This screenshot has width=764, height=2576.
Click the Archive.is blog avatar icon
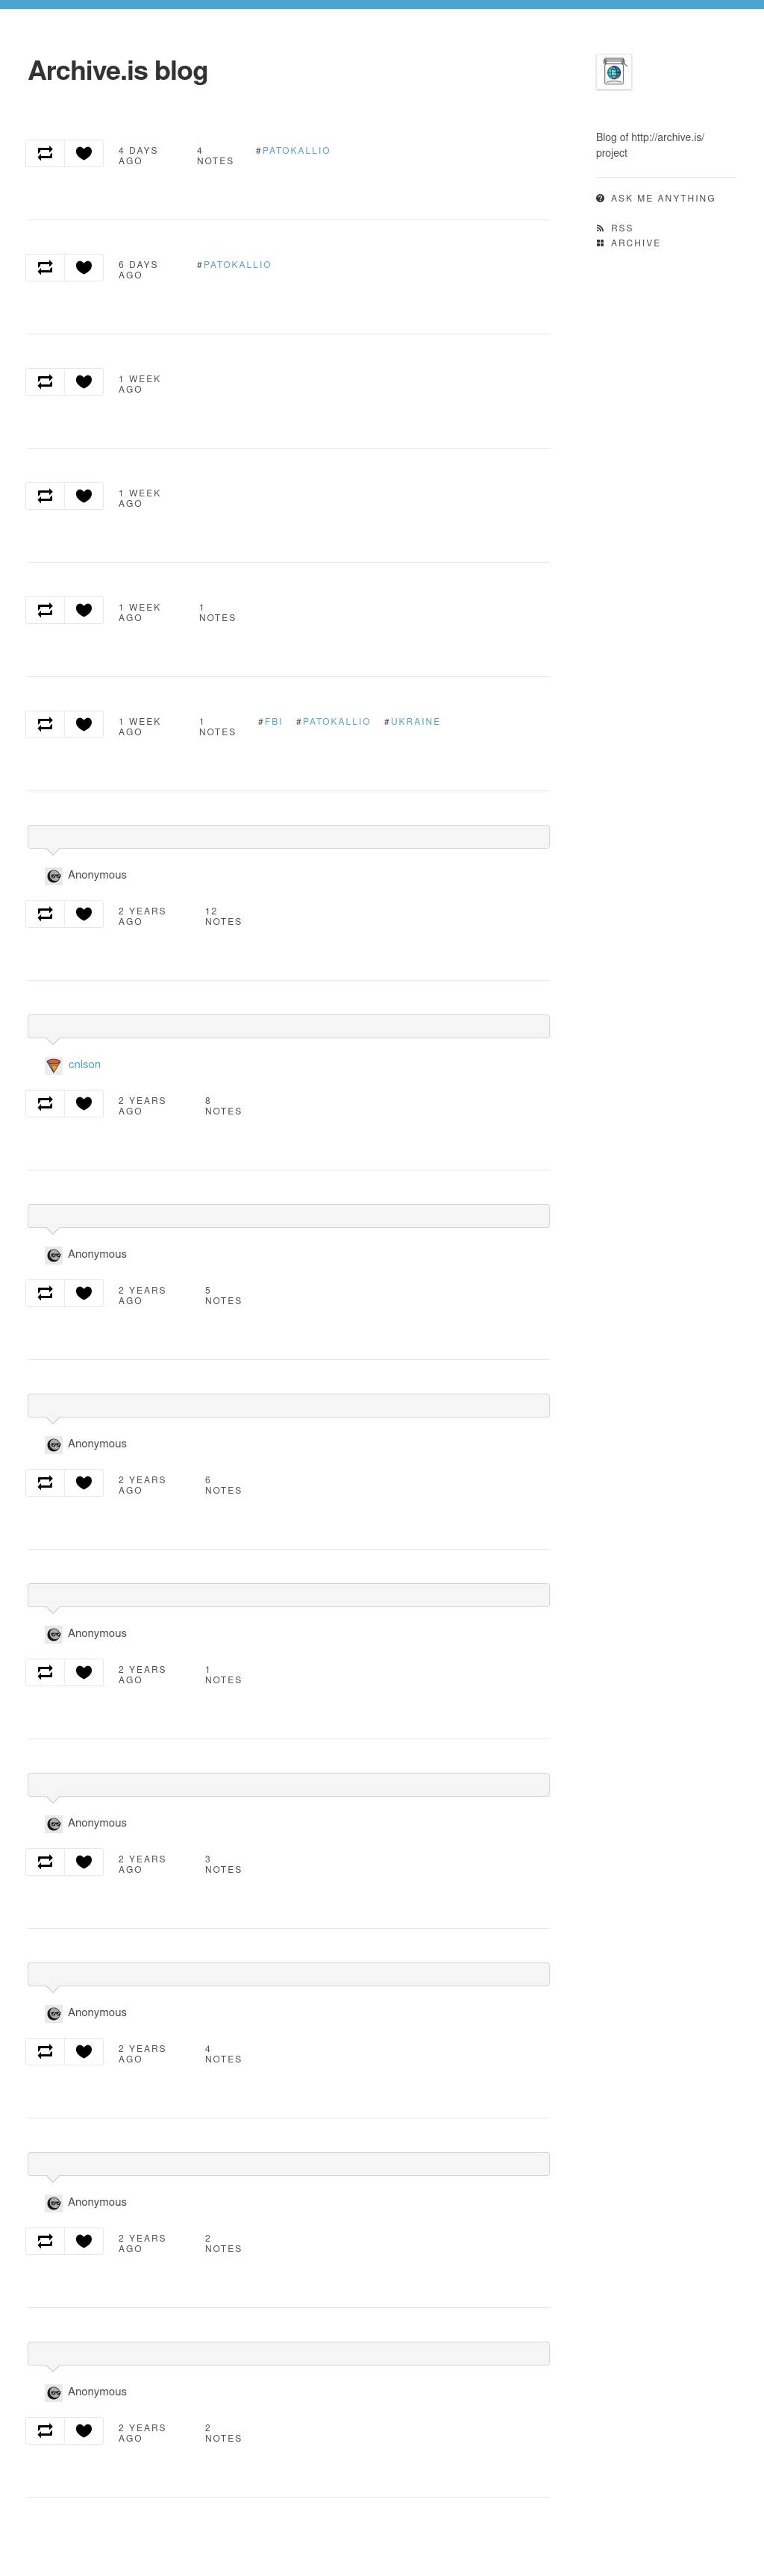click(x=613, y=72)
